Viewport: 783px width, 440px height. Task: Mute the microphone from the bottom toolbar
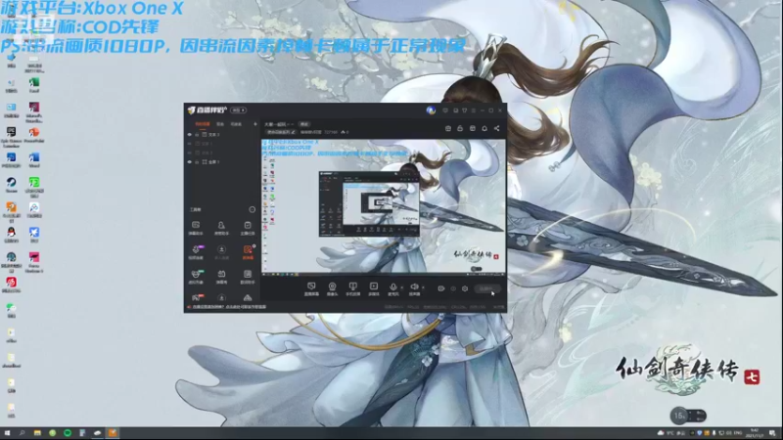pyautogui.click(x=393, y=288)
